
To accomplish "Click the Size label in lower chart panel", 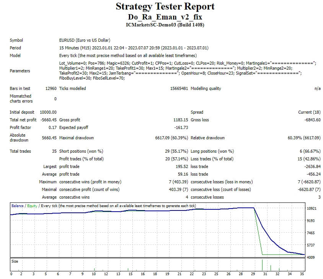I will pyautogui.click(x=15, y=261).
